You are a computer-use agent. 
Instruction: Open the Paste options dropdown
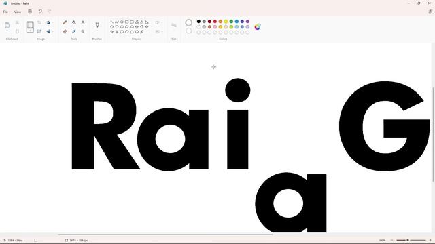[x=7, y=31]
